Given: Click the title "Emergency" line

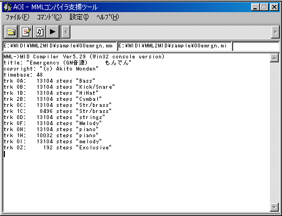Looking at the screenshot, I should pos(68,63).
